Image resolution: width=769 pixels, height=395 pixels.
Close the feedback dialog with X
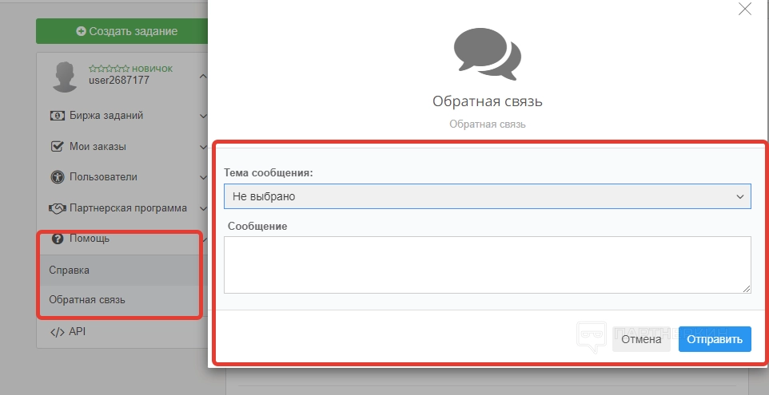[x=744, y=9]
